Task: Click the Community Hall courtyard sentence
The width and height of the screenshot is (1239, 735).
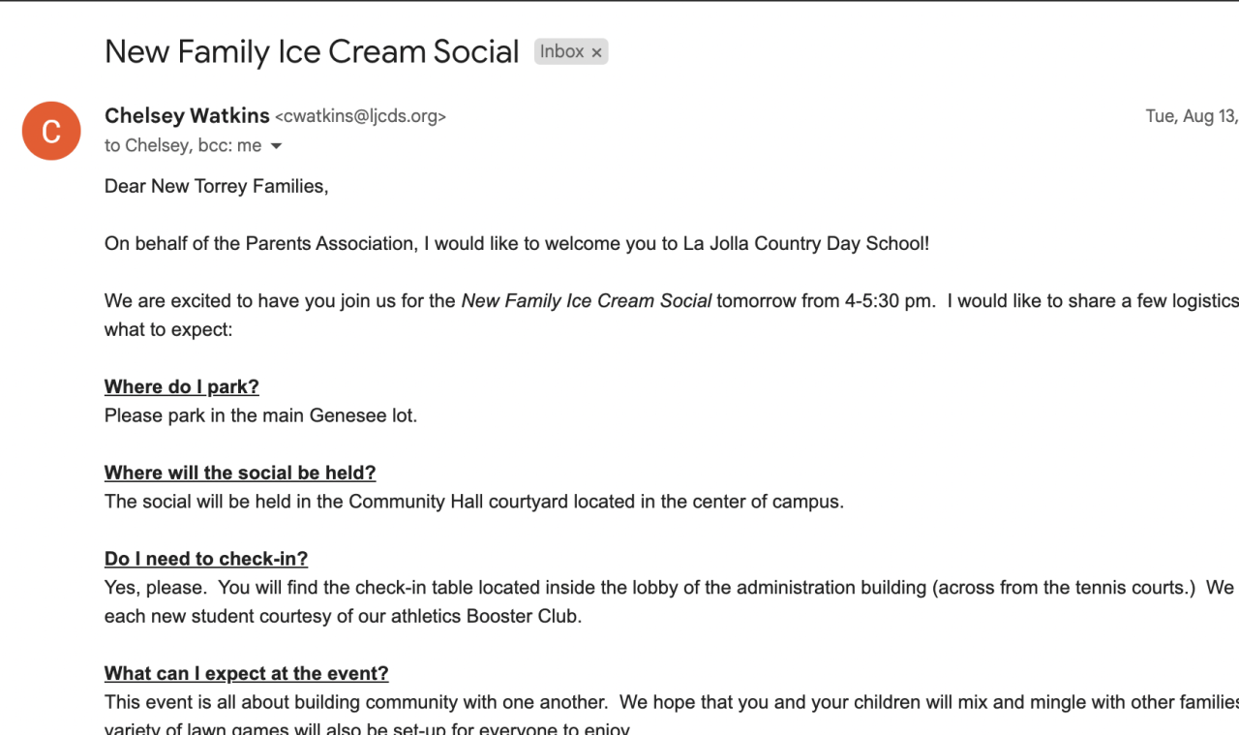Action: 474,503
